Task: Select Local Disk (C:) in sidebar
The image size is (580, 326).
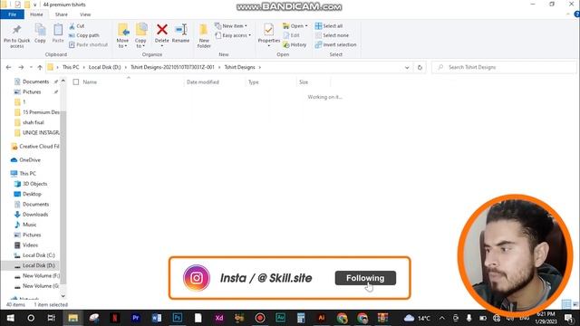Action: [34, 255]
